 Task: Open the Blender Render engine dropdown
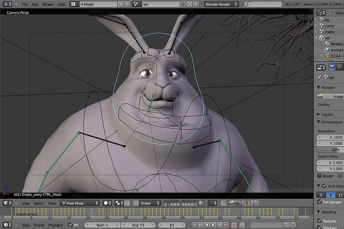tap(221, 4)
